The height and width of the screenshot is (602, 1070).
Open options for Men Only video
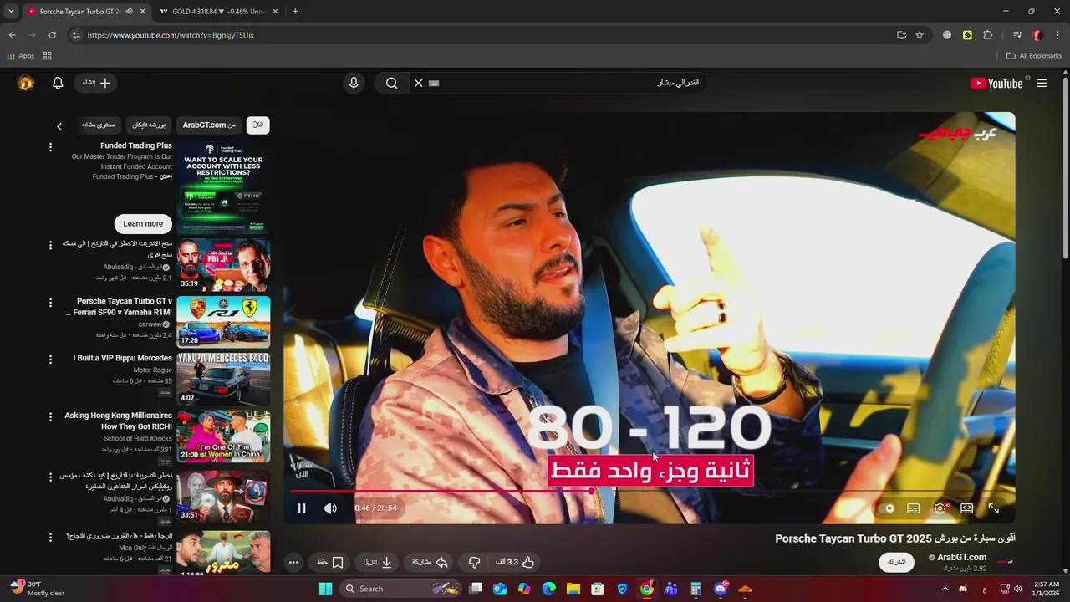[x=50, y=537]
